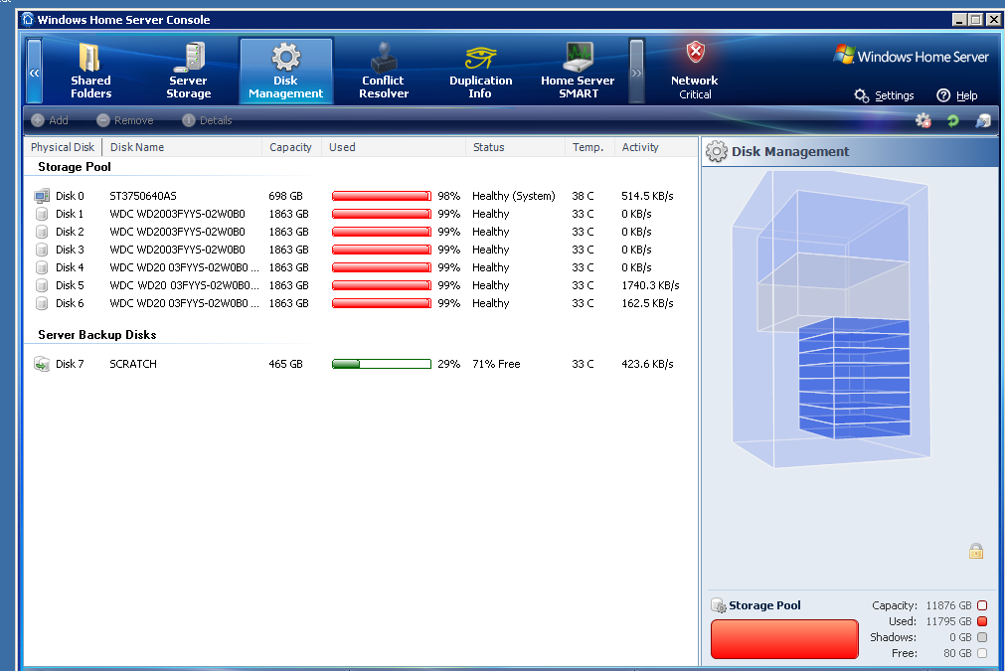Click the "Storage Pool" group heading in the disk list
This screenshot has height=671, width=1005.
click(x=75, y=167)
